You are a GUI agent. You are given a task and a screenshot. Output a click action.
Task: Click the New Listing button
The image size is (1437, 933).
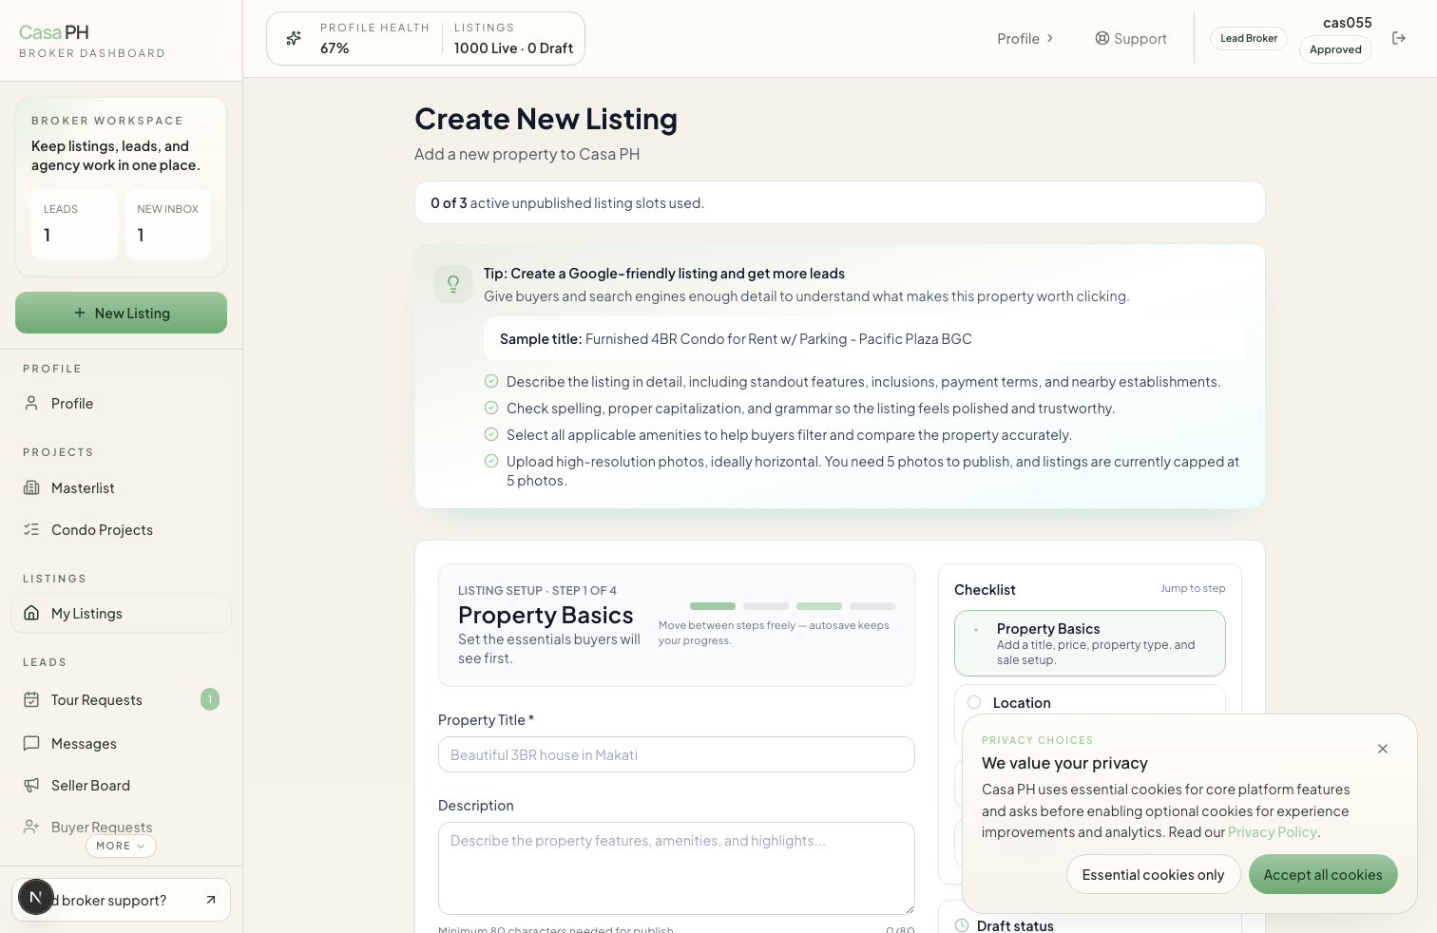click(121, 313)
